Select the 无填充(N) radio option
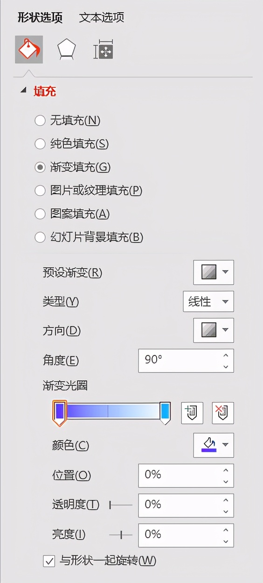The image size is (263, 583). coord(40,121)
